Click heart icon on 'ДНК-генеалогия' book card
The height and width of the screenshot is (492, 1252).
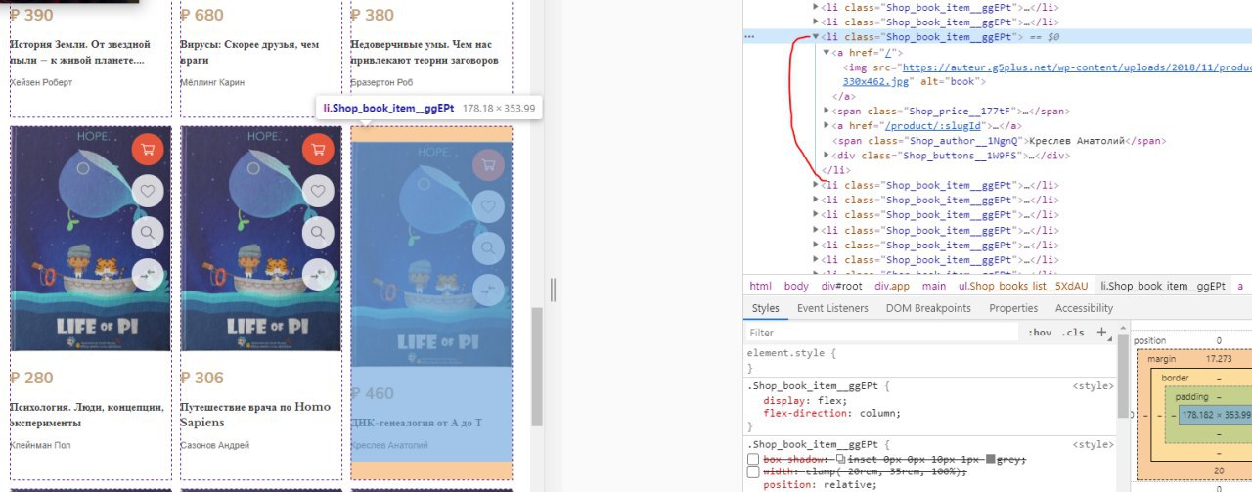click(x=488, y=206)
